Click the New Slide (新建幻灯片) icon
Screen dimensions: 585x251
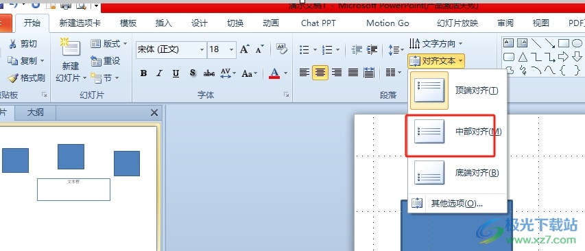pyautogui.click(x=71, y=47)
